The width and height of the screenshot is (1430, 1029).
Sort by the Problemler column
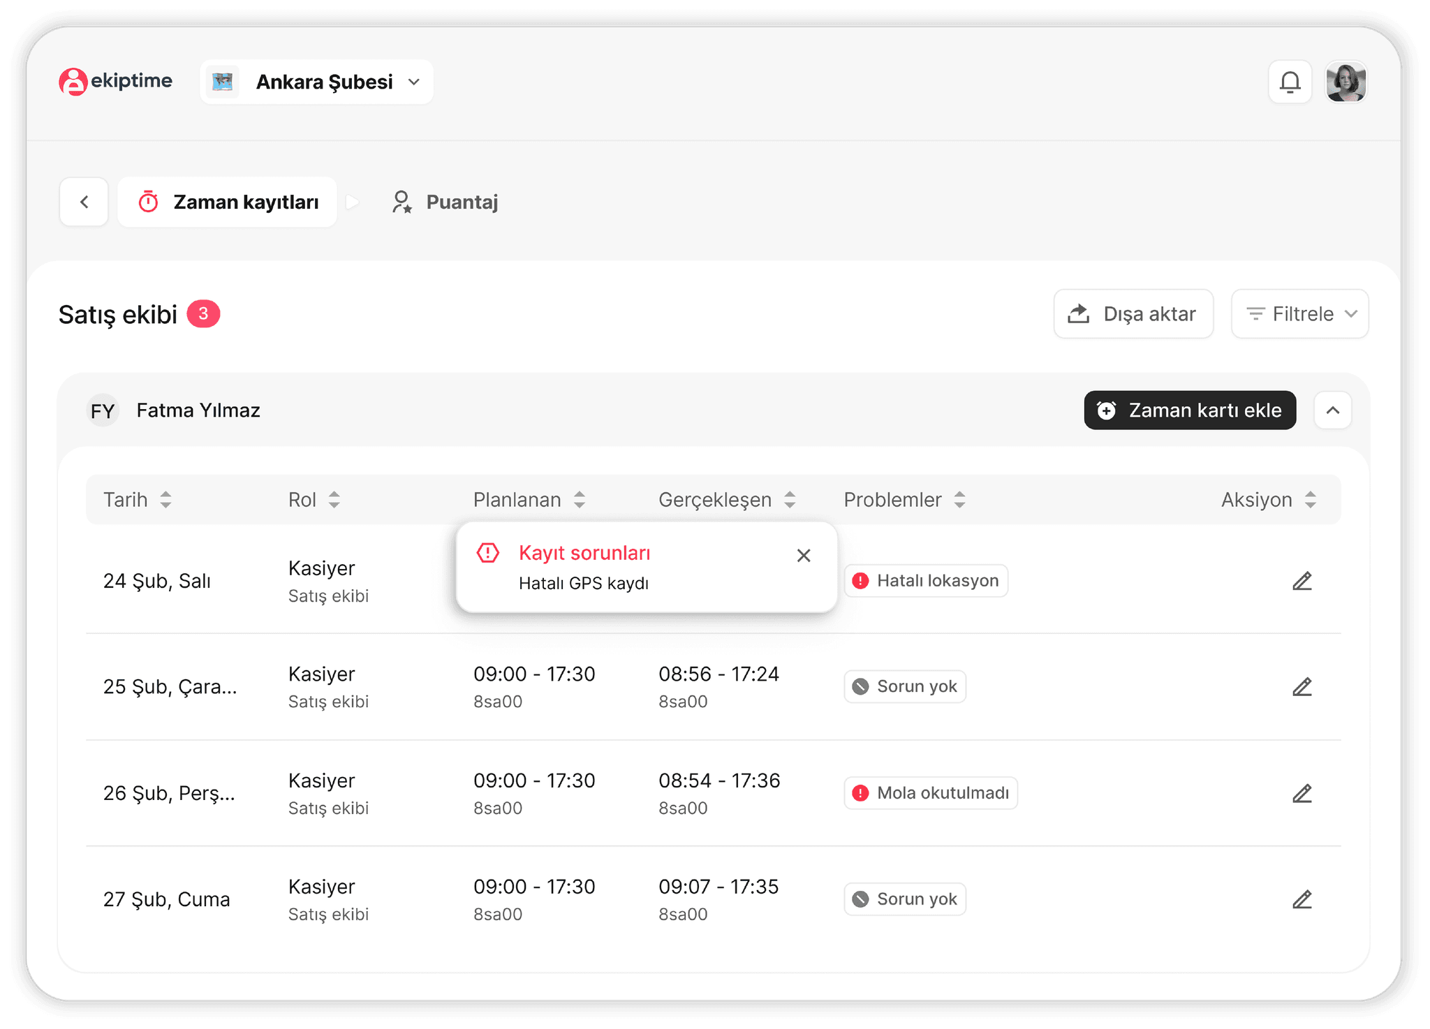[x=959, y=500]
